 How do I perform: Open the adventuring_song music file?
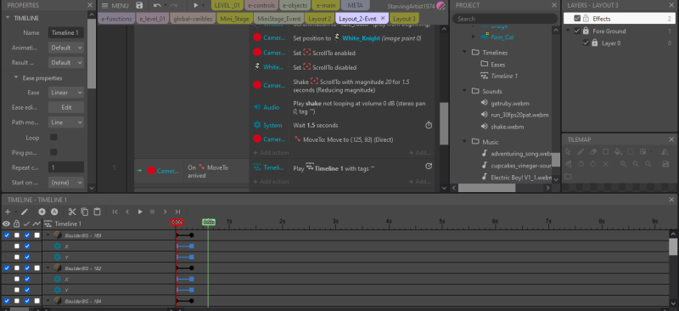[x=520, y=154]
